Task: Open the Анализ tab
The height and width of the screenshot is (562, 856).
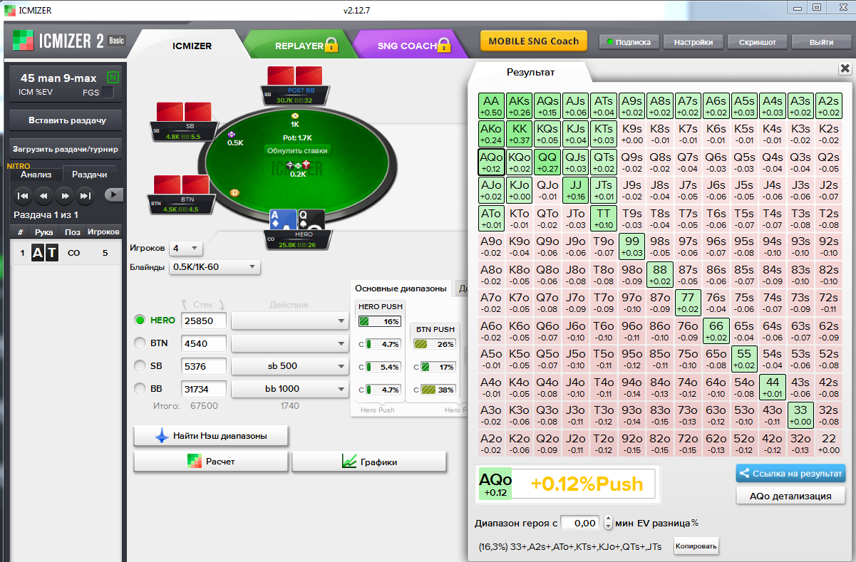Action: pyautogui.click(x=36, y=175)
